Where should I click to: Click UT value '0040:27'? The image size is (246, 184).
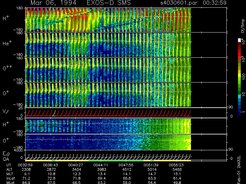(75, 165)
